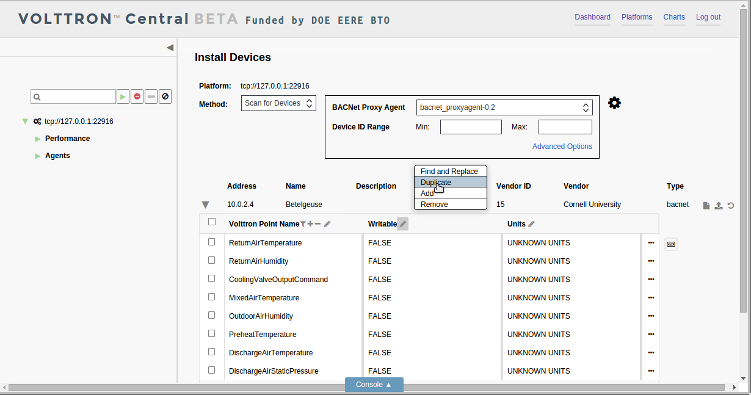Collapse the side panel with left arrow

point(170,48)
